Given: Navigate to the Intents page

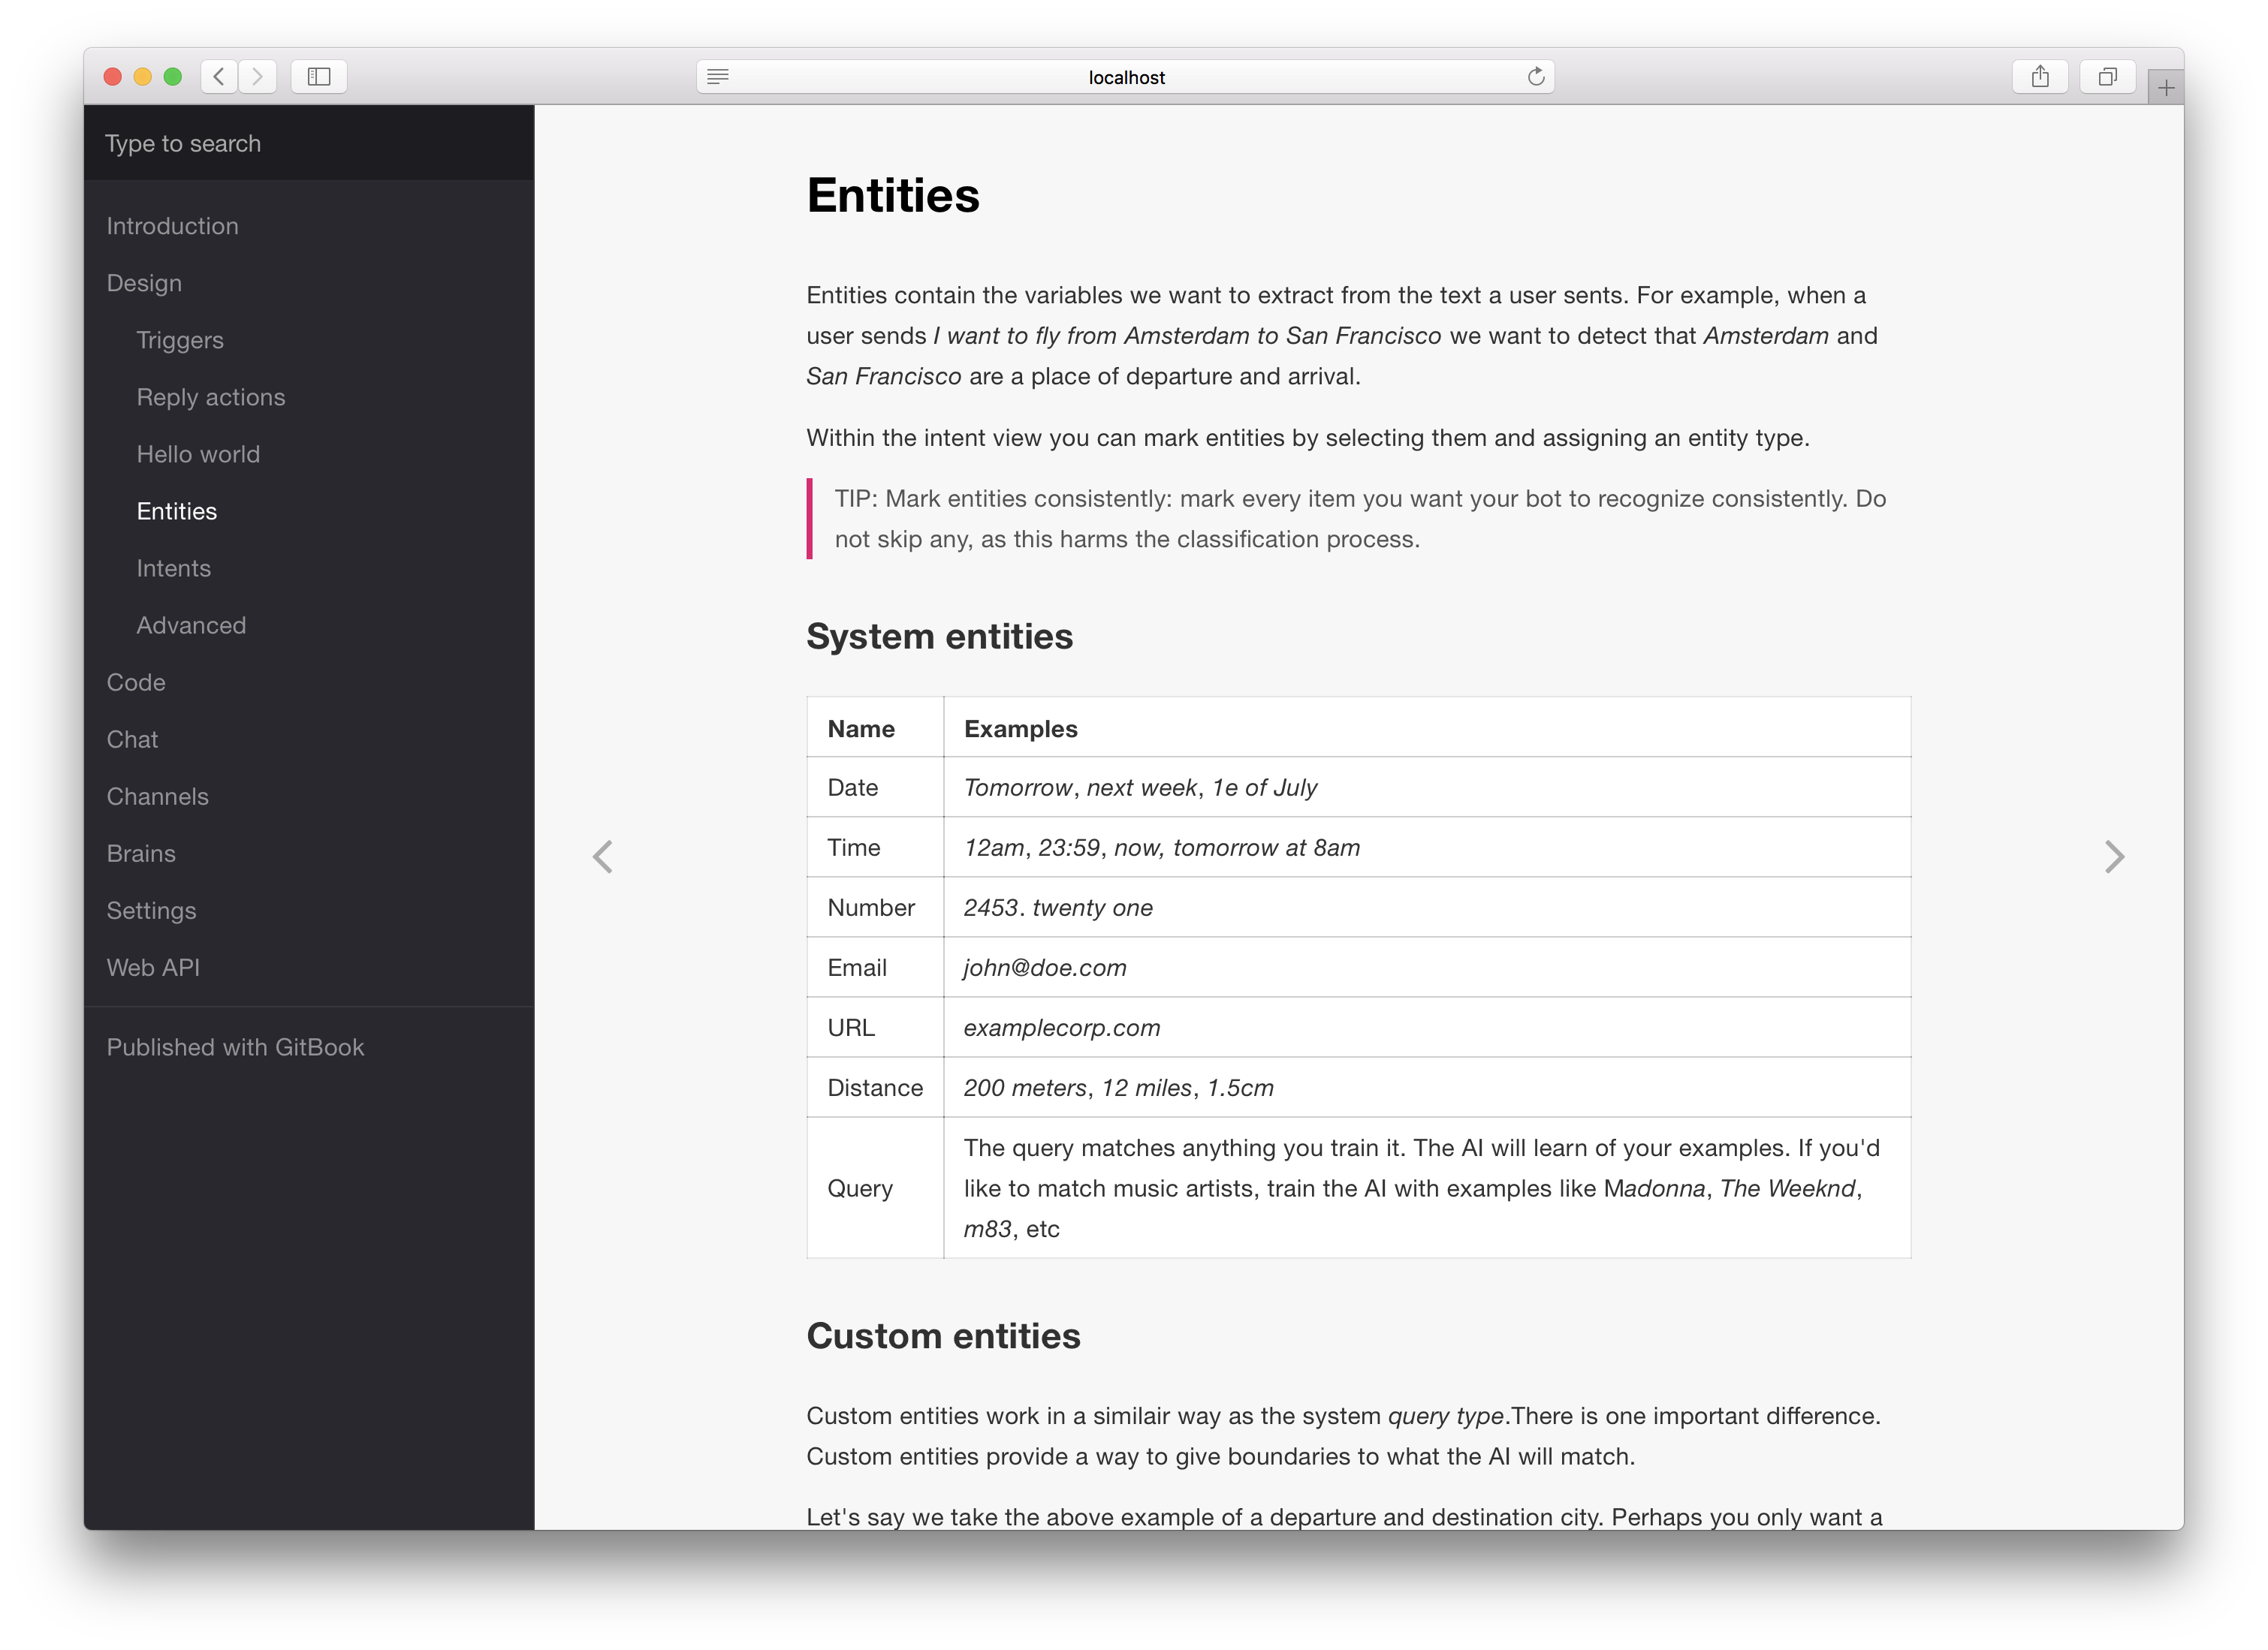Looking at the screenshot, I should click(174, 568).
